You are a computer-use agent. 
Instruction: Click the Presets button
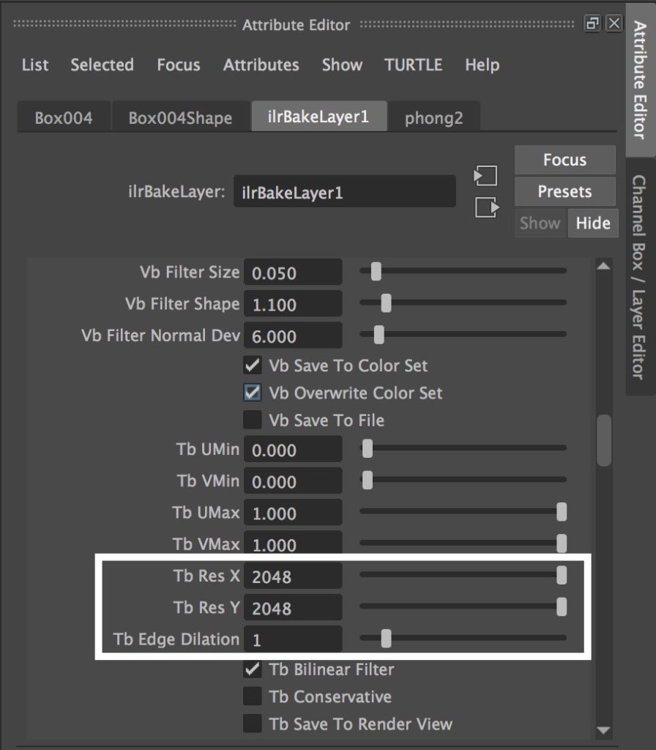click(564, 191)
